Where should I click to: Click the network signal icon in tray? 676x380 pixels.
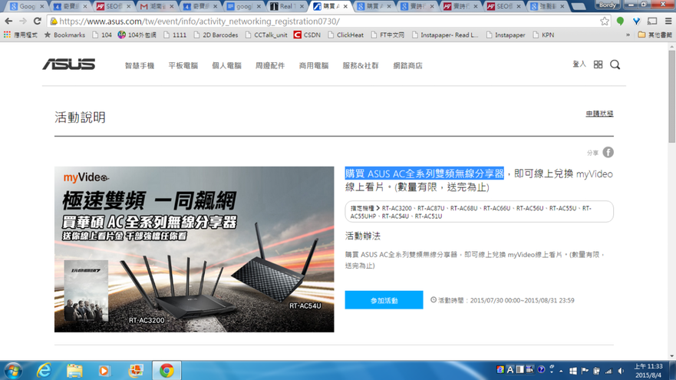608,371
